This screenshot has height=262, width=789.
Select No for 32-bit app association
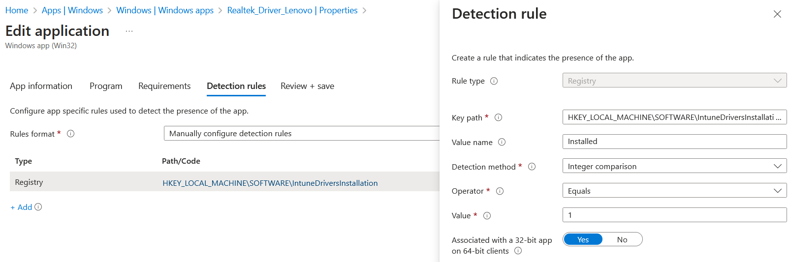pyautogui.click(x=622, y=239)
